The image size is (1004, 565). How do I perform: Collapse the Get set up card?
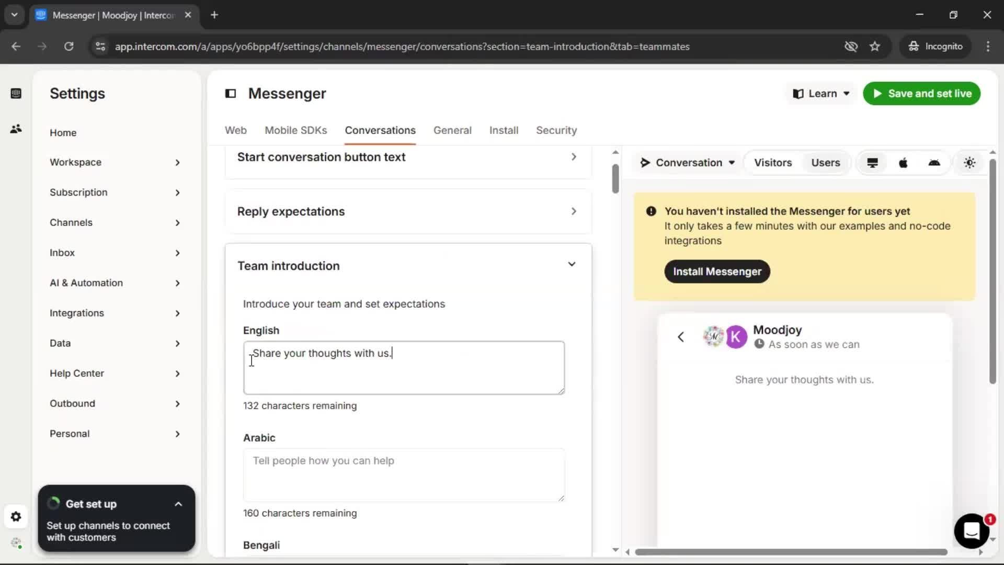point(178,504)
